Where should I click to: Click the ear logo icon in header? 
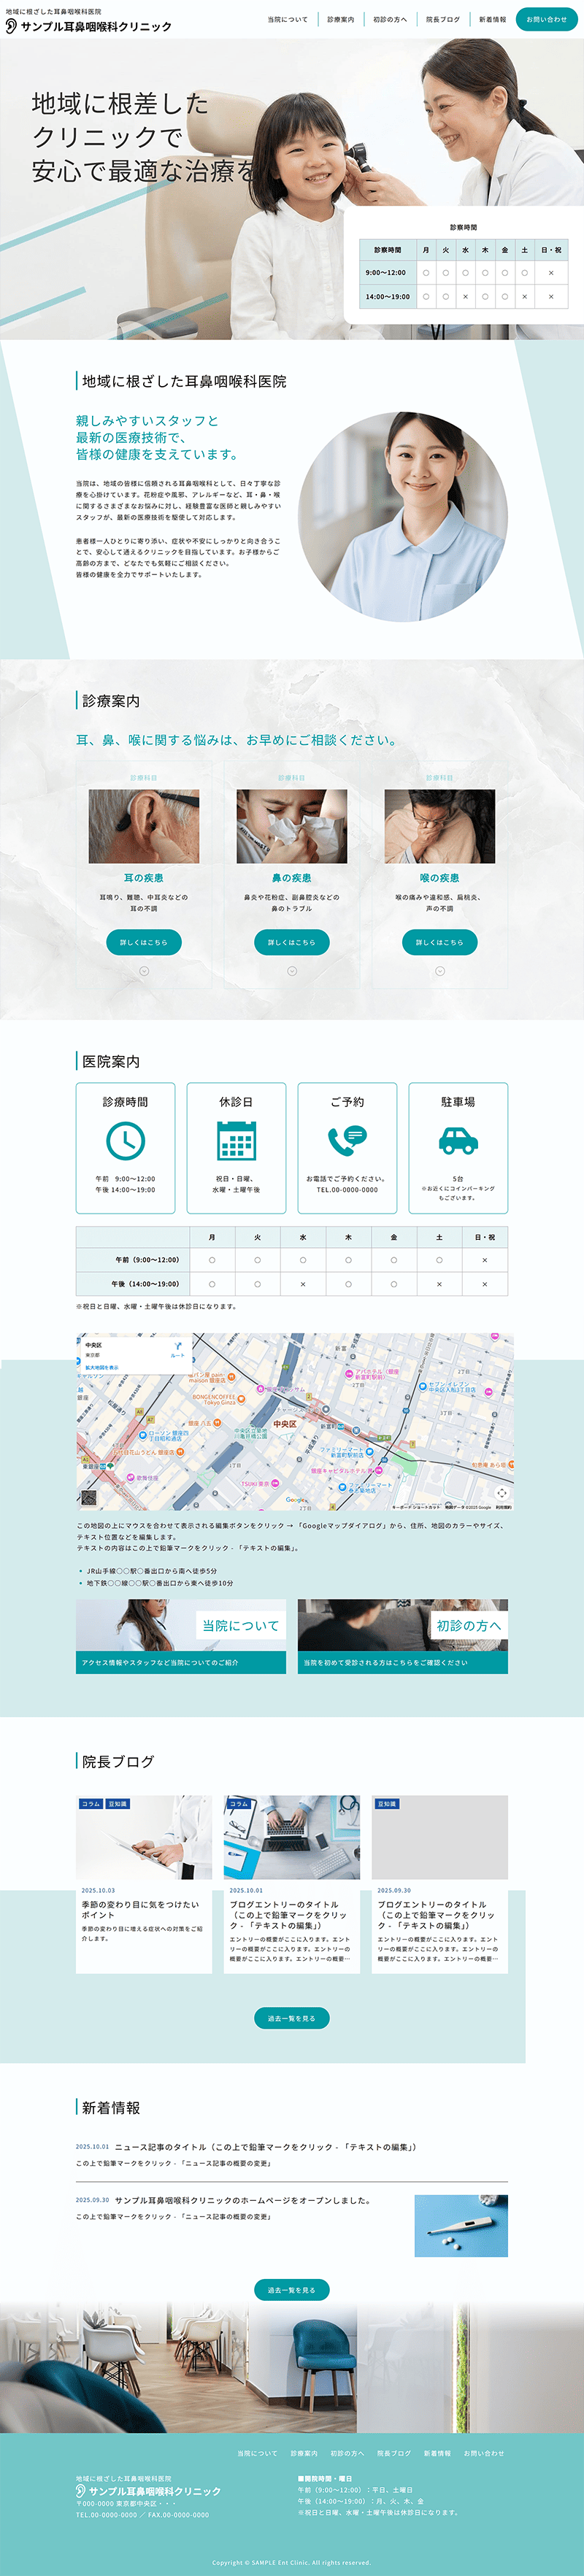pos(11,26)
